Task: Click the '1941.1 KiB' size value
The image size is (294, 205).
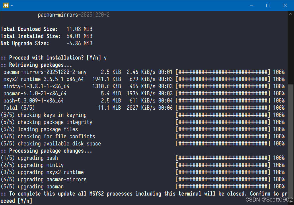Action: [107, 79]
